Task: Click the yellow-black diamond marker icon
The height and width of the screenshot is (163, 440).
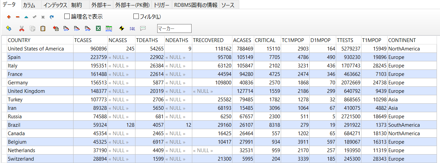Action: pyautogui.click(x=121, y=28)
